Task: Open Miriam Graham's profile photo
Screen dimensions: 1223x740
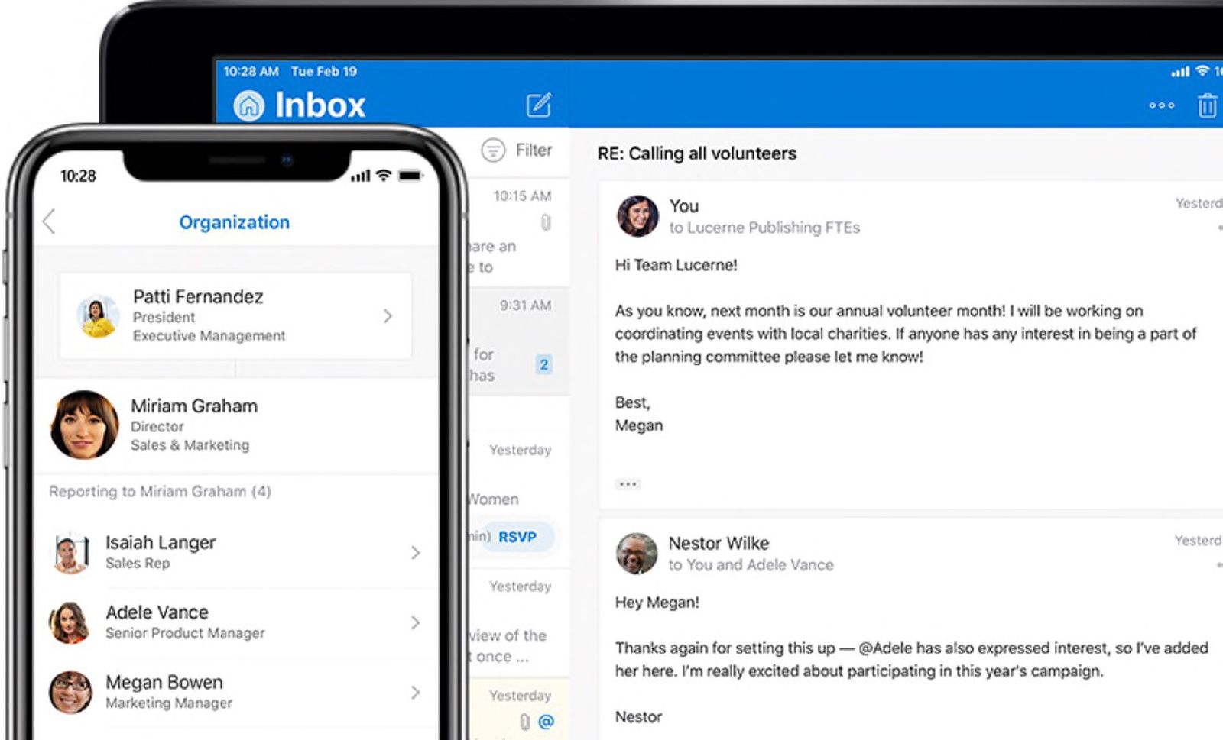Action: pos(84,425)
